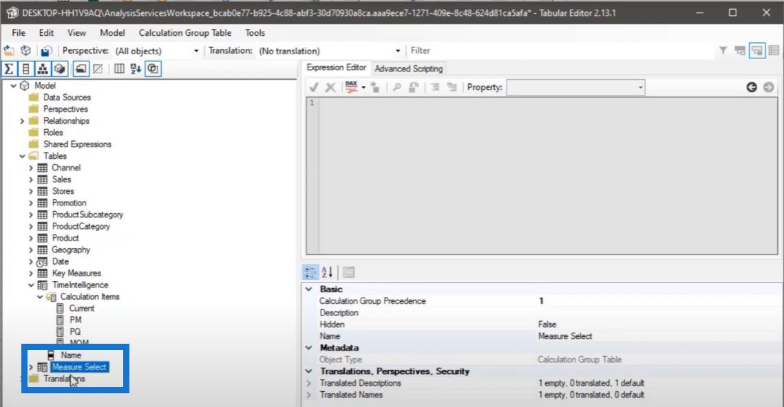The image size is (784, 407).
Task: Toggle show partitions cube button
Action: click(x=59, y=69)
